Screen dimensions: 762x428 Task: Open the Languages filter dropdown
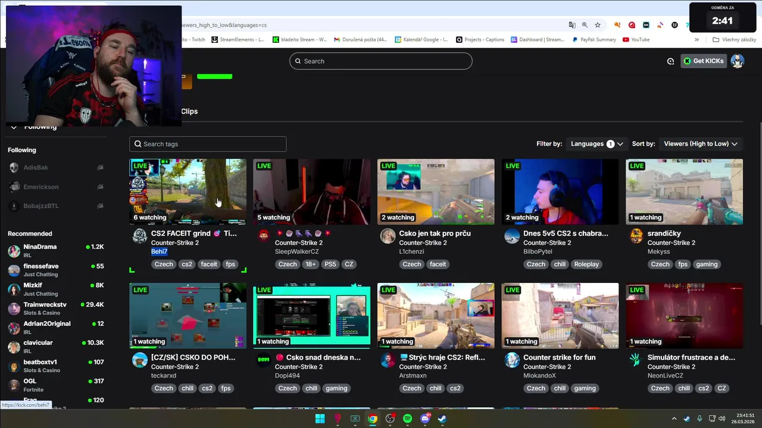597,144
